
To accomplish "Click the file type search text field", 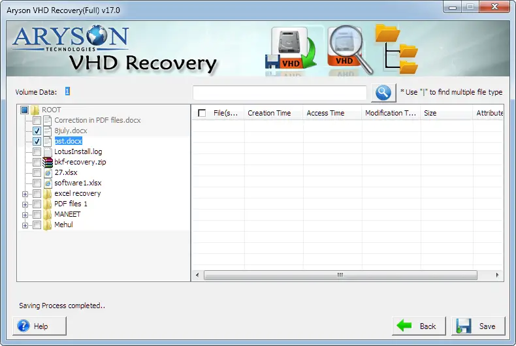I will coord(280,93).
